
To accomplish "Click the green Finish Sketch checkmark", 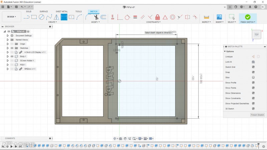I will click(x=248, y=17).
